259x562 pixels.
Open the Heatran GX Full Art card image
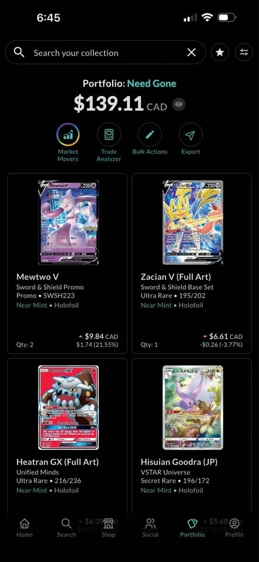[68, 407]
